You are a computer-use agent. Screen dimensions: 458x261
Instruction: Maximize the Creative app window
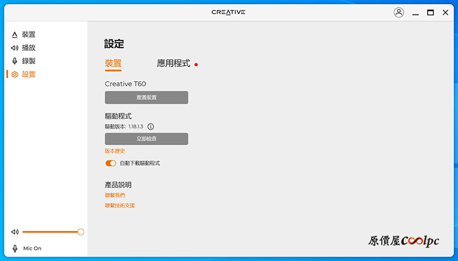[x=431, y=13]
